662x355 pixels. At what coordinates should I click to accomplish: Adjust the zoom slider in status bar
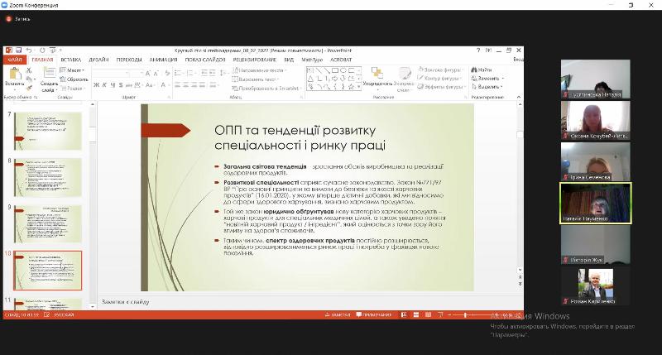[465, 315]
